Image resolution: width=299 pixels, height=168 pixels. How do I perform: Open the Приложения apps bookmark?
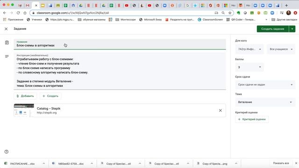[x=13, y=20]
